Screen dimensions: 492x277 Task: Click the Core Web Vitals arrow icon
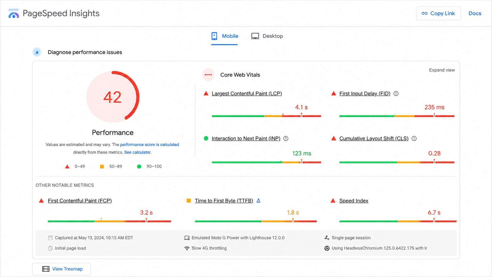[208, 75]
